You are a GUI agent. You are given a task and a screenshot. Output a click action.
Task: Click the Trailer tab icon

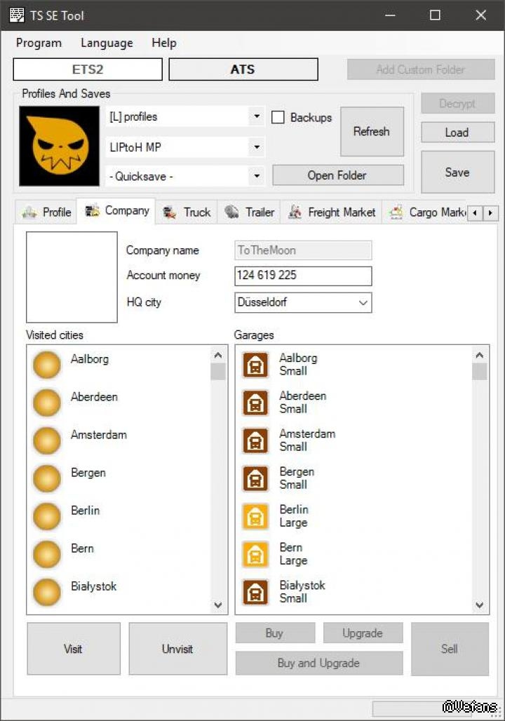pyautogui.click(x=231, y=212)
